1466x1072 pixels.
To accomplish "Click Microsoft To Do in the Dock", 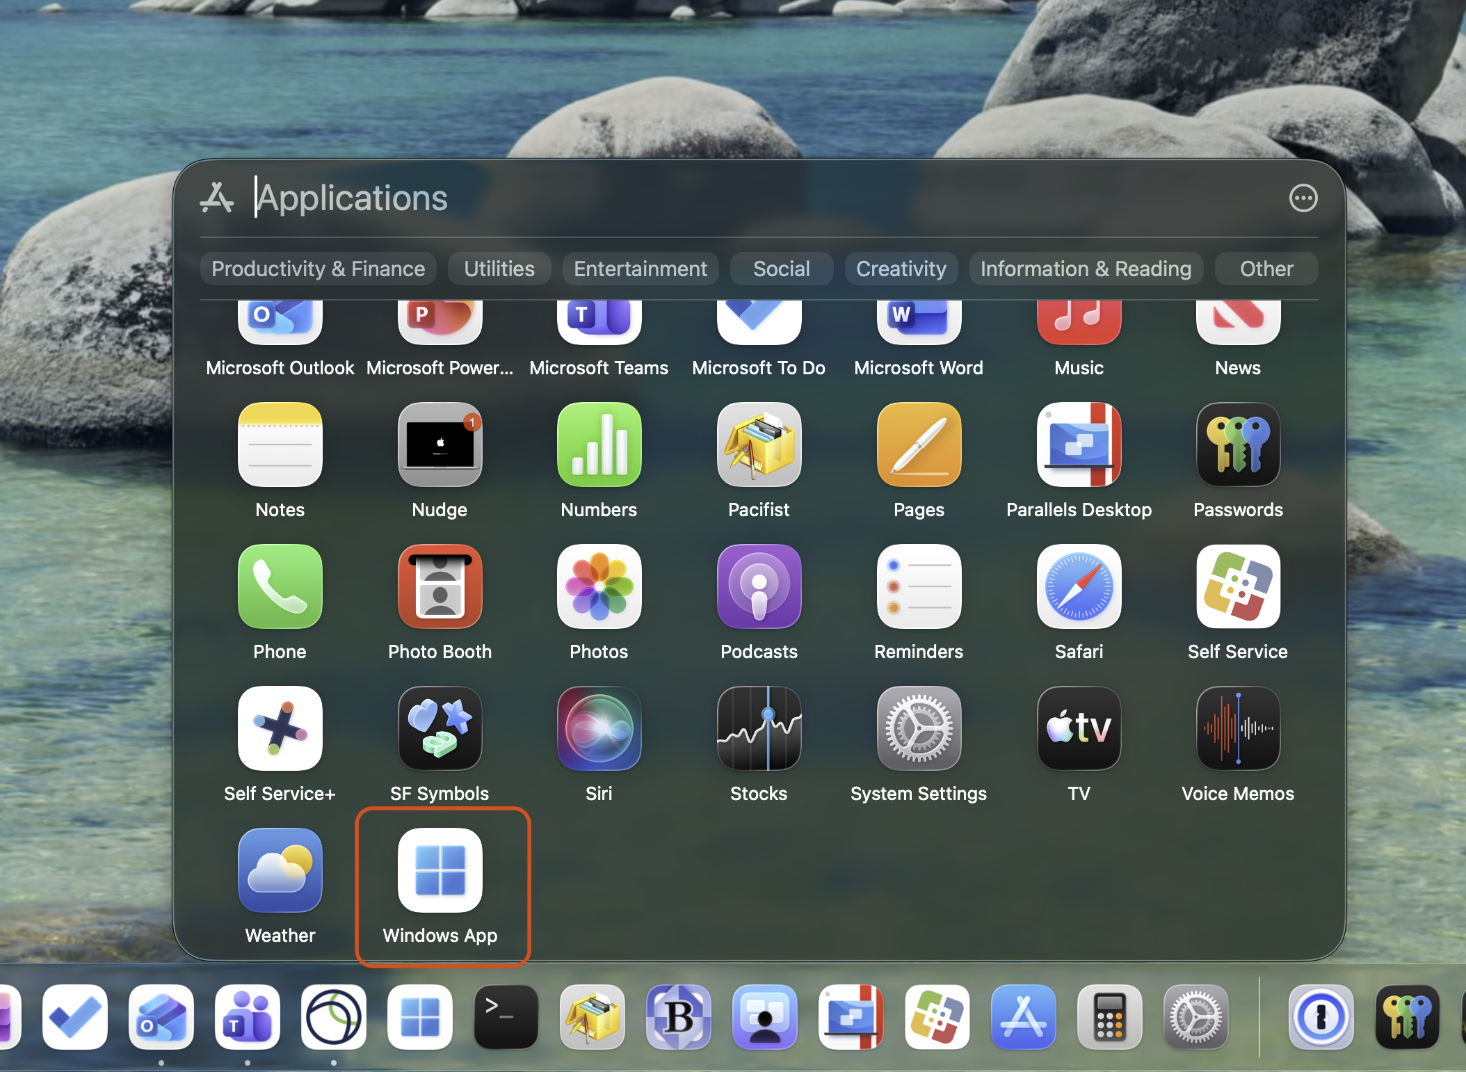I will (x=75, y=1017).
